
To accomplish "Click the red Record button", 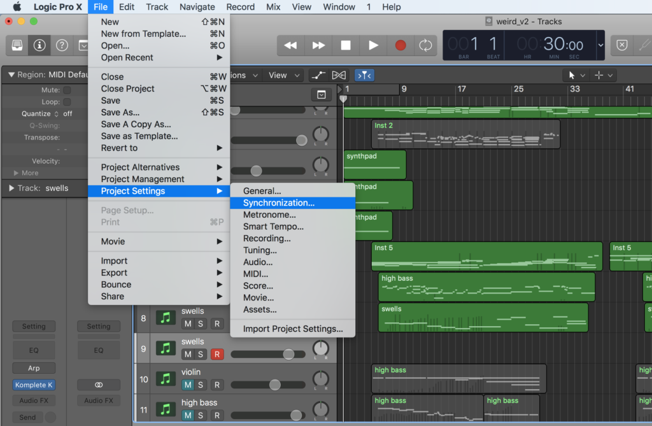I will pos(400,45).
